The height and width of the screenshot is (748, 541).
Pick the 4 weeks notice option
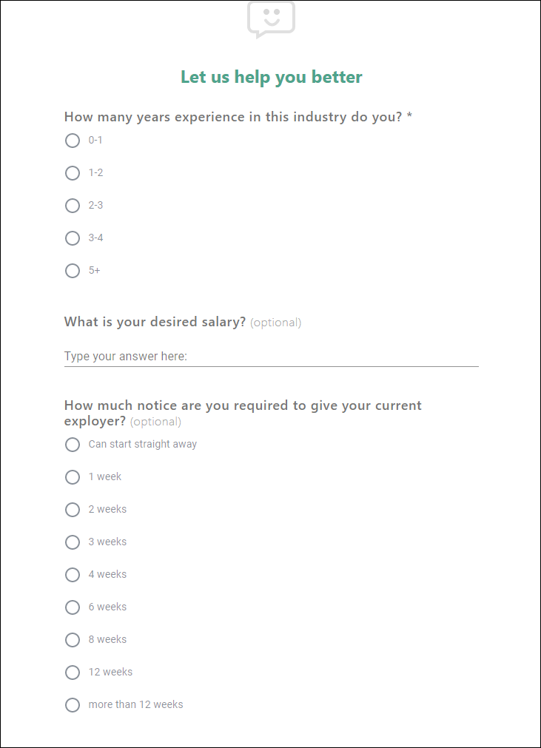tap(73, 575)
